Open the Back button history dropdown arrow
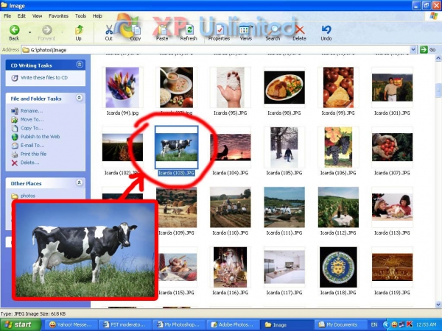The height and width of the screenshot is (331, 442). (x=30, y=32)
